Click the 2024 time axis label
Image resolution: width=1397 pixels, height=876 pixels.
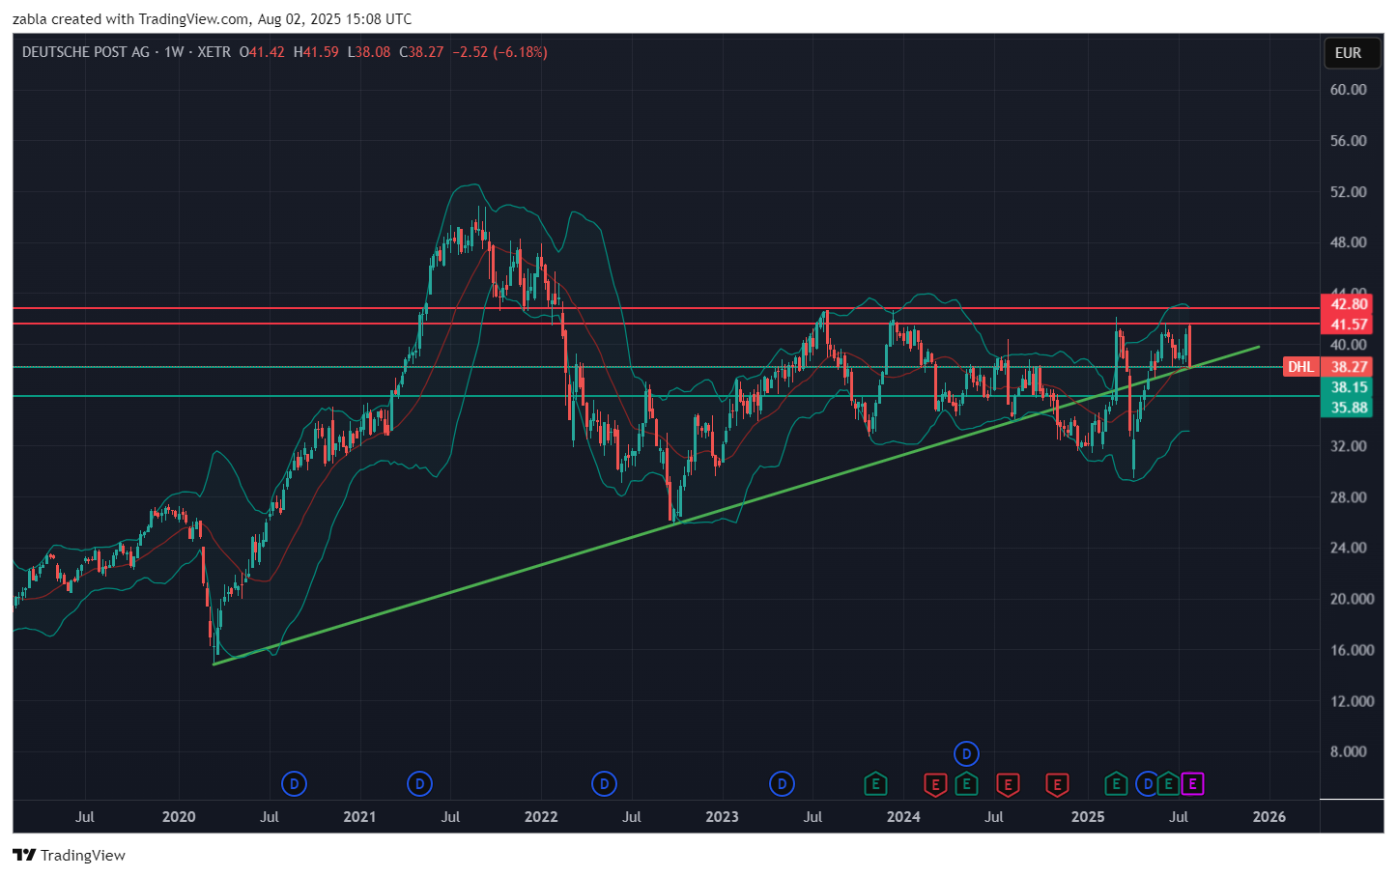(903, 817)
